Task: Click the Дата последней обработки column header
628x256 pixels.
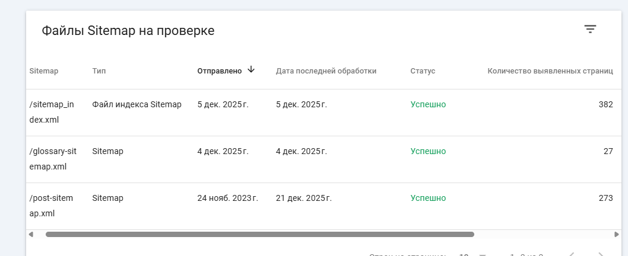Action: tap(326, 71)
